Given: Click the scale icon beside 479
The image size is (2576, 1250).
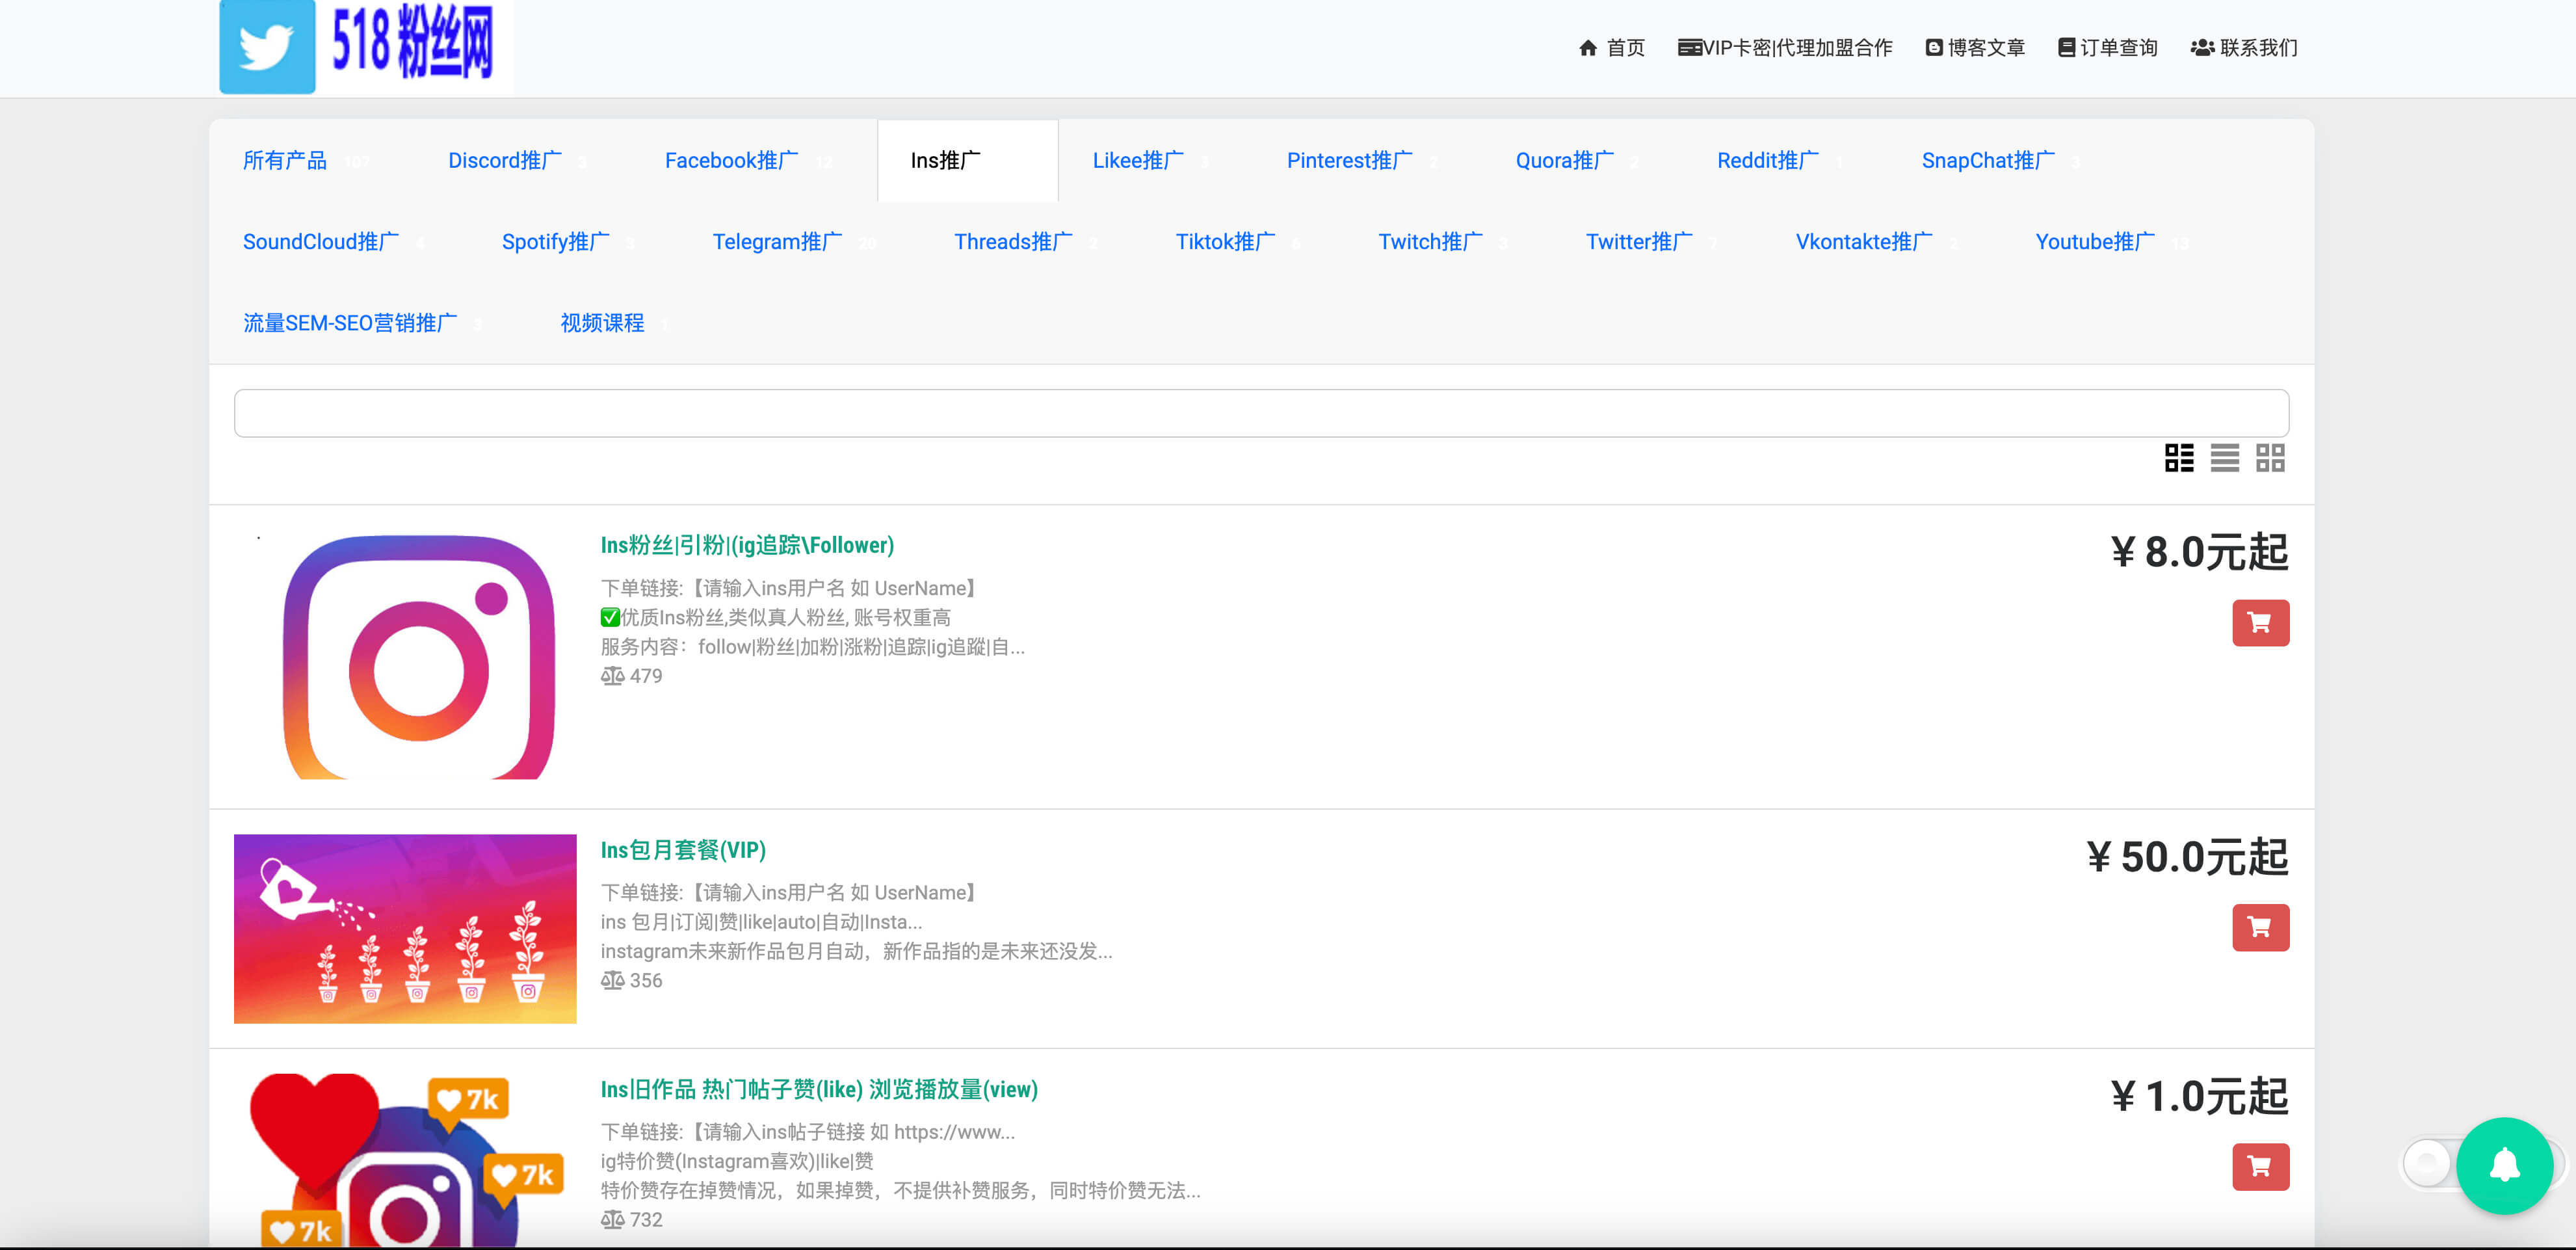Looking at the screenshot, I should pyautogui.click(x=612, y=676).
